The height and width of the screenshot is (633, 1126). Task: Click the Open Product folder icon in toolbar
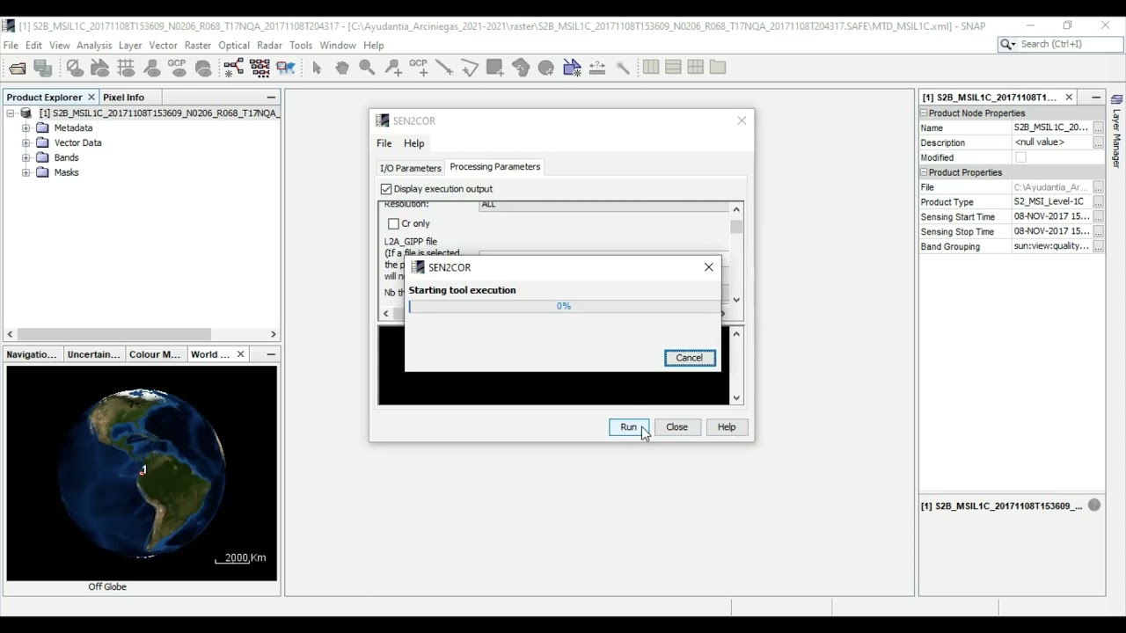tap(18, 68)
